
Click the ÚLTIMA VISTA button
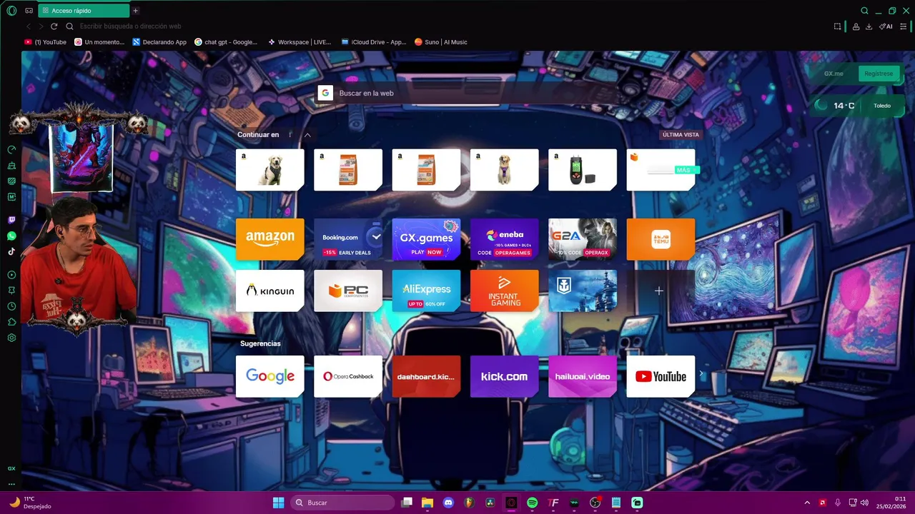[x=681, y=135]
